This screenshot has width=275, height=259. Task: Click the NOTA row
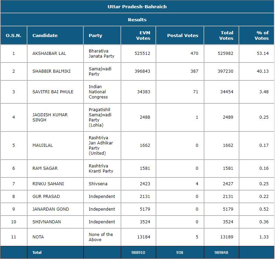point(38,237)
